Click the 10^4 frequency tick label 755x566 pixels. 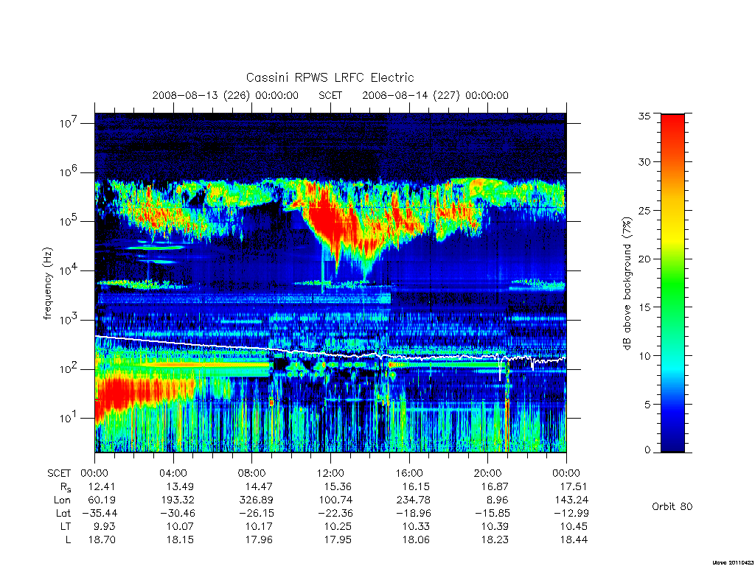[x=69, y=270]
